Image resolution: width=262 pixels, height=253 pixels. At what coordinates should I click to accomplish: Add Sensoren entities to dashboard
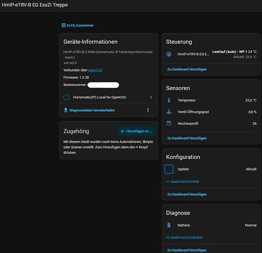point(187,138)
